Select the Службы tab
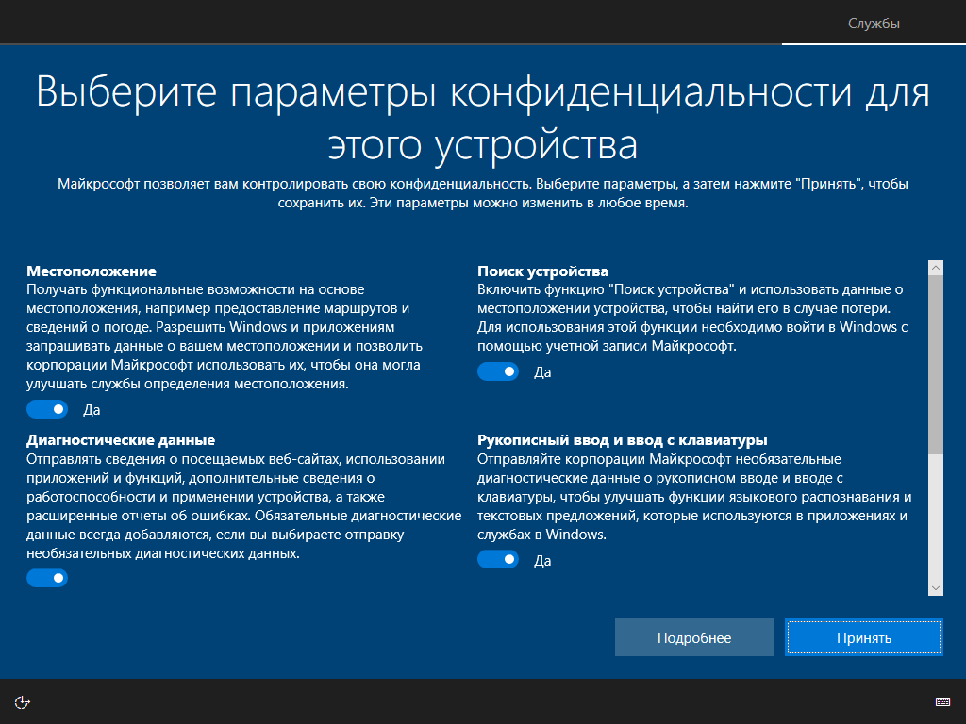Viewport: 966px width, 724px height. coord(874,24)
